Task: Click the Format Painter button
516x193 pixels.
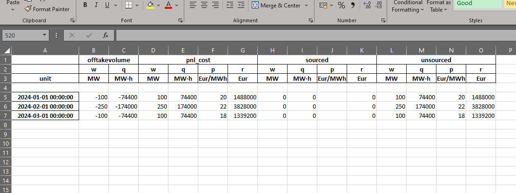Action: [47, 9]
